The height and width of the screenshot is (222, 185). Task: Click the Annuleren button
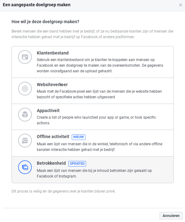click(x=171, y=216)
